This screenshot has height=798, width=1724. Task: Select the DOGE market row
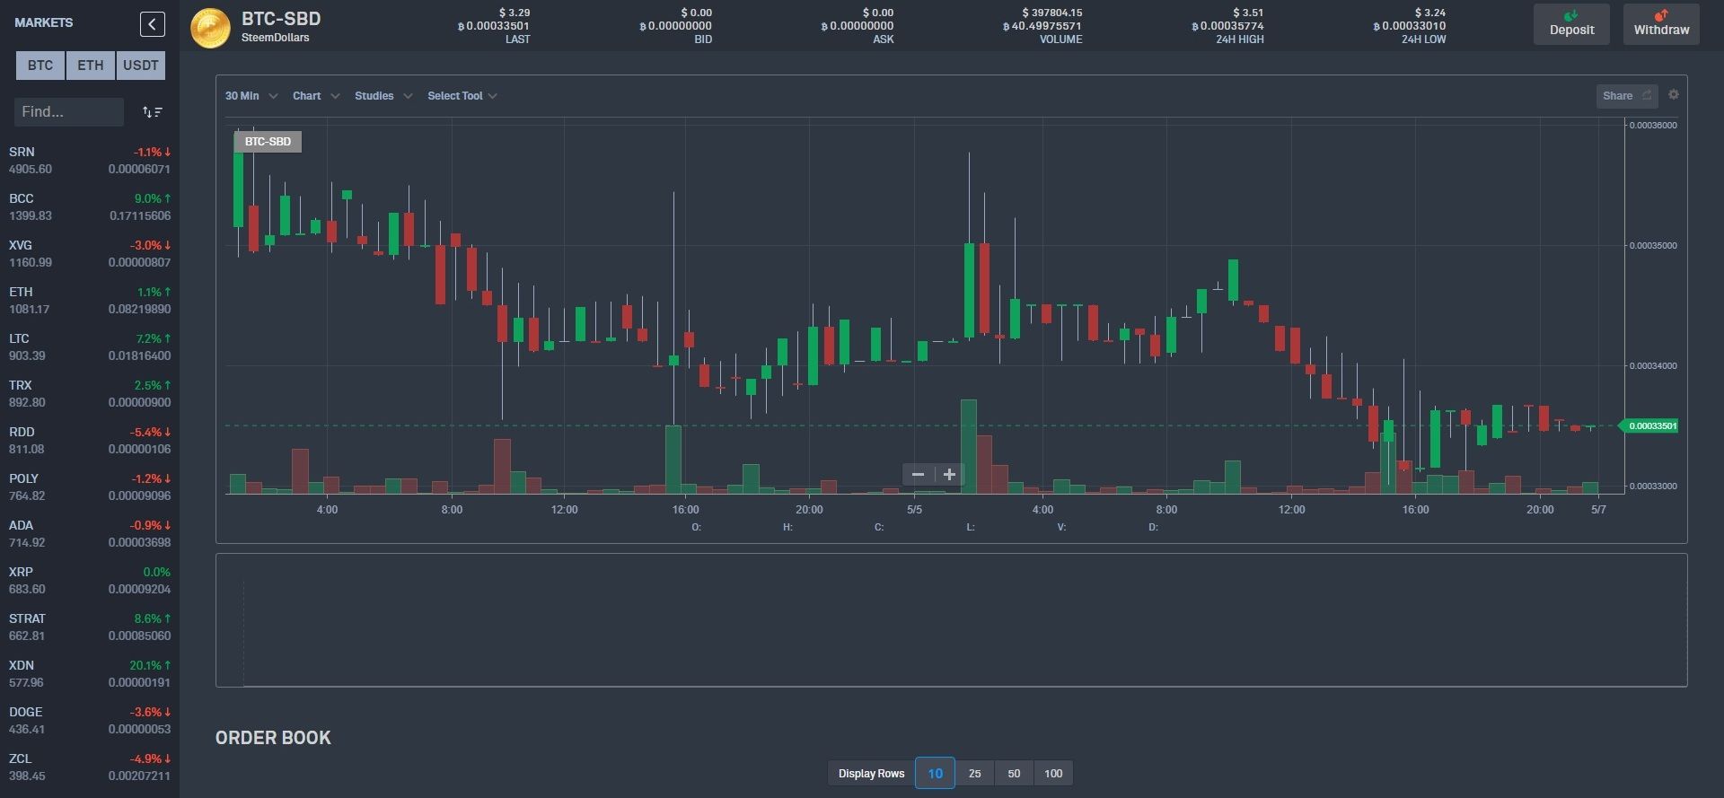pyautogui.click(x=90, y=720)
